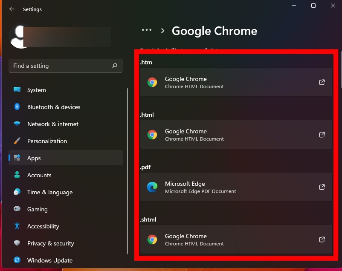Click the Accounts person icon
Viewport: 342px width, 271px height.
click(17, 175)
